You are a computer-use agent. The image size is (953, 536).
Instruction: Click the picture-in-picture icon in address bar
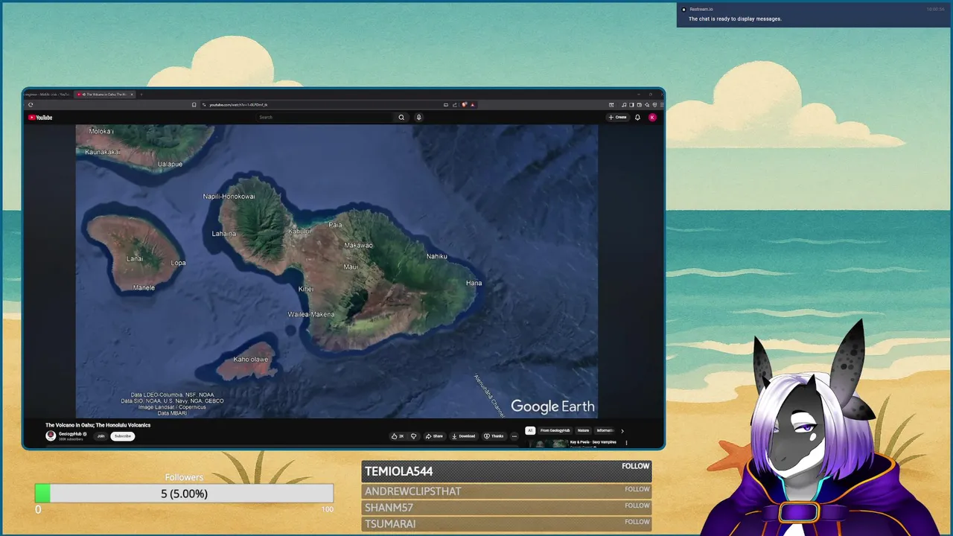pyautogui.click(x=446, y=105)
